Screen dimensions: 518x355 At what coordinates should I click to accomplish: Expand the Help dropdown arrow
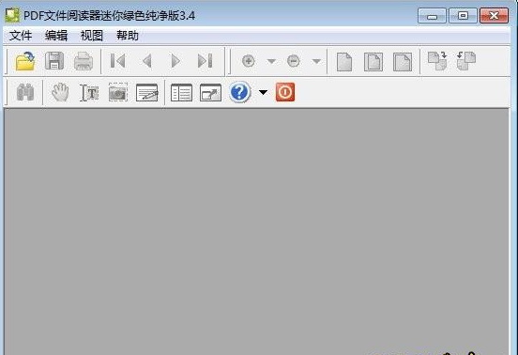263,92
